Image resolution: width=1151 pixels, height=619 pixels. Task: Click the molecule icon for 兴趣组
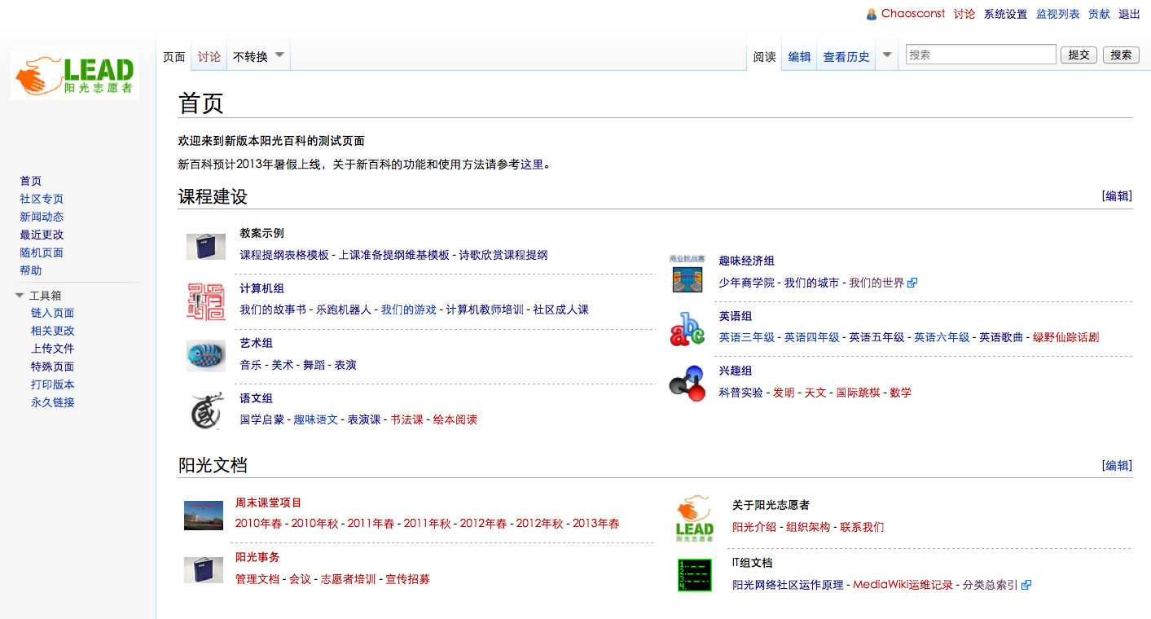tap(687, 384)
